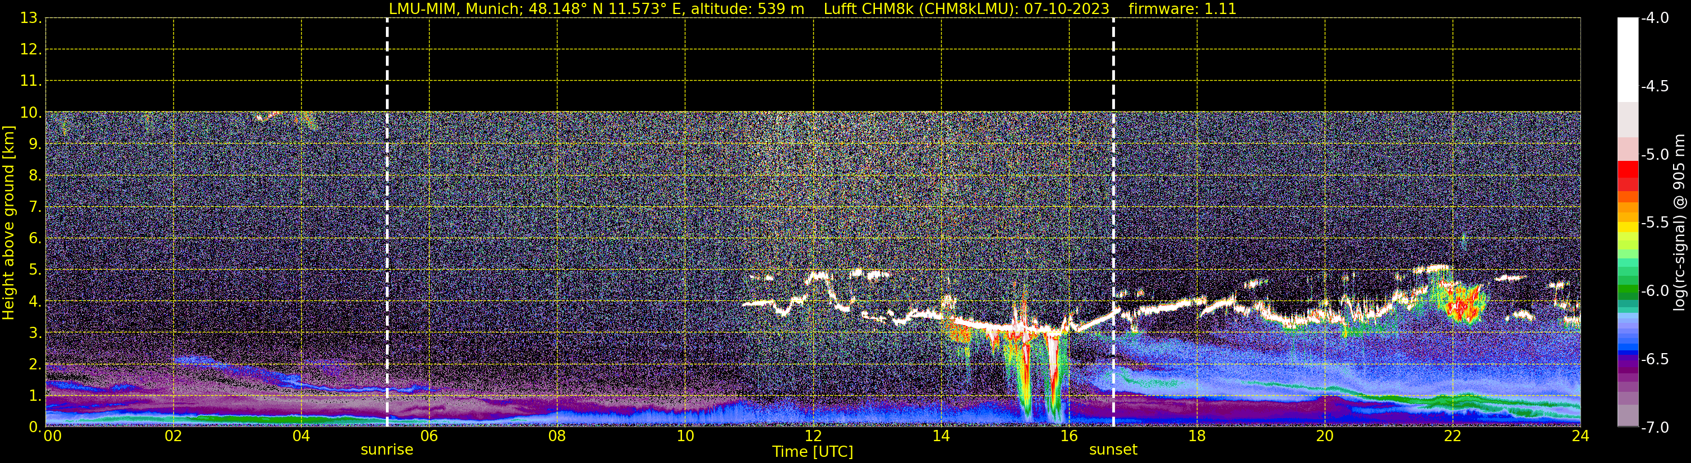Click the '4.' height axis tick label
This screenshot has width=1691, height=463.
(35, 302)
